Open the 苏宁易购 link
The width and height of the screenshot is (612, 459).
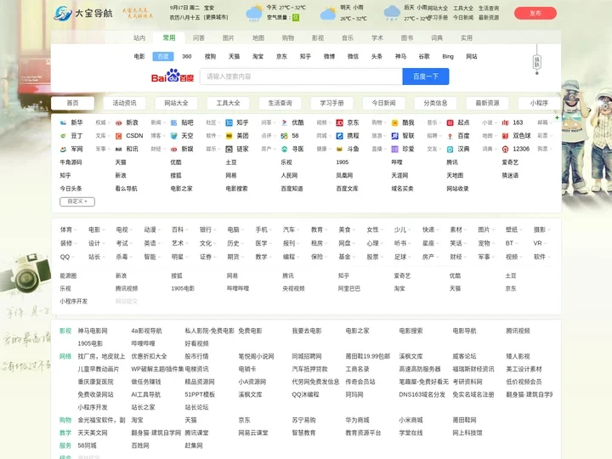303,421
